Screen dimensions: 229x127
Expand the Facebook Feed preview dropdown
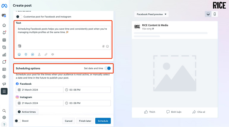[x=151, y=14]
